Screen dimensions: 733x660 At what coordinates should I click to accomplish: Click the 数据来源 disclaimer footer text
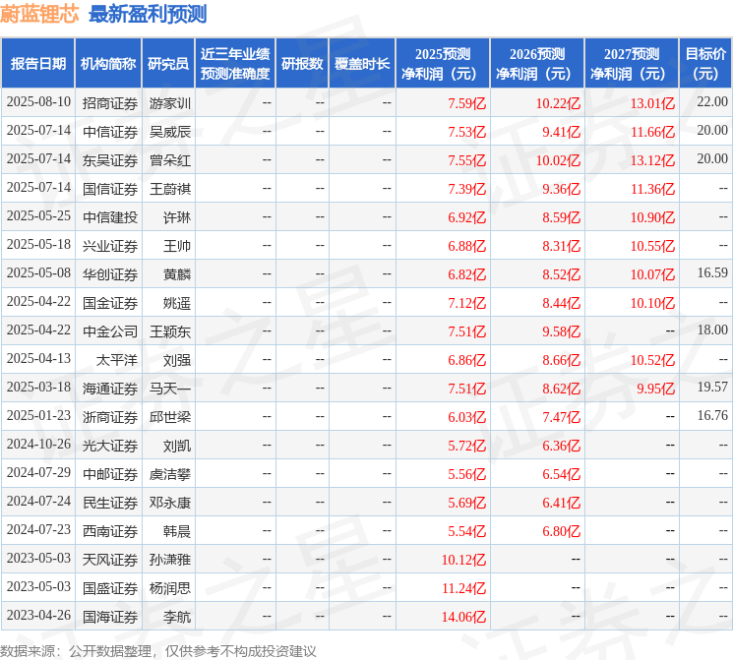point(158,650)
